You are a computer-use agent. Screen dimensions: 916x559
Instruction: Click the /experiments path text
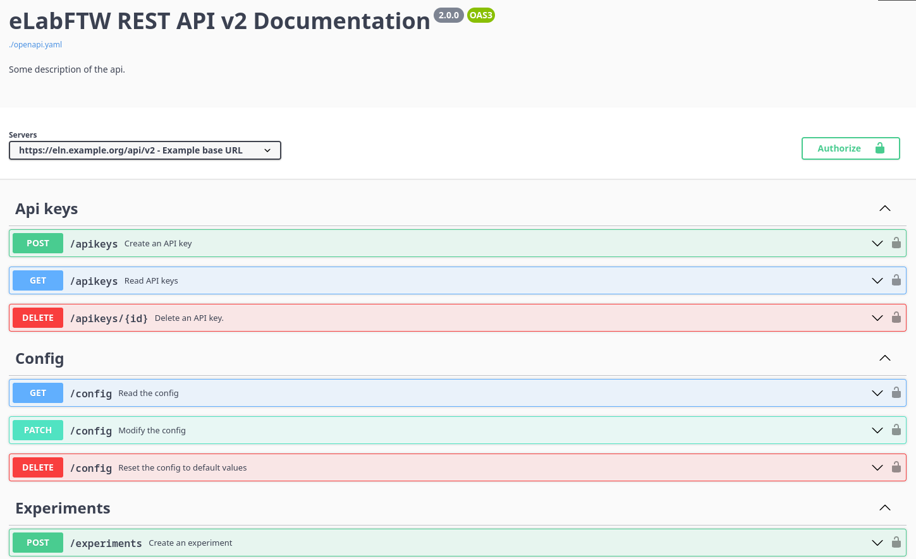[x=106, y=543]
